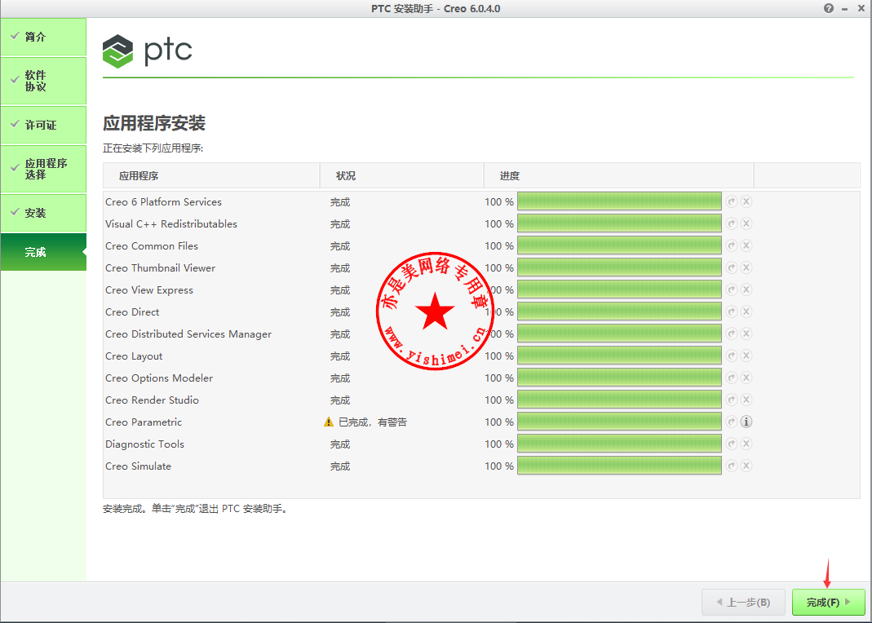872x623 pixels.
Task: Select the Creo 6 Platform Services row name
Action: [x=163, y=201]
